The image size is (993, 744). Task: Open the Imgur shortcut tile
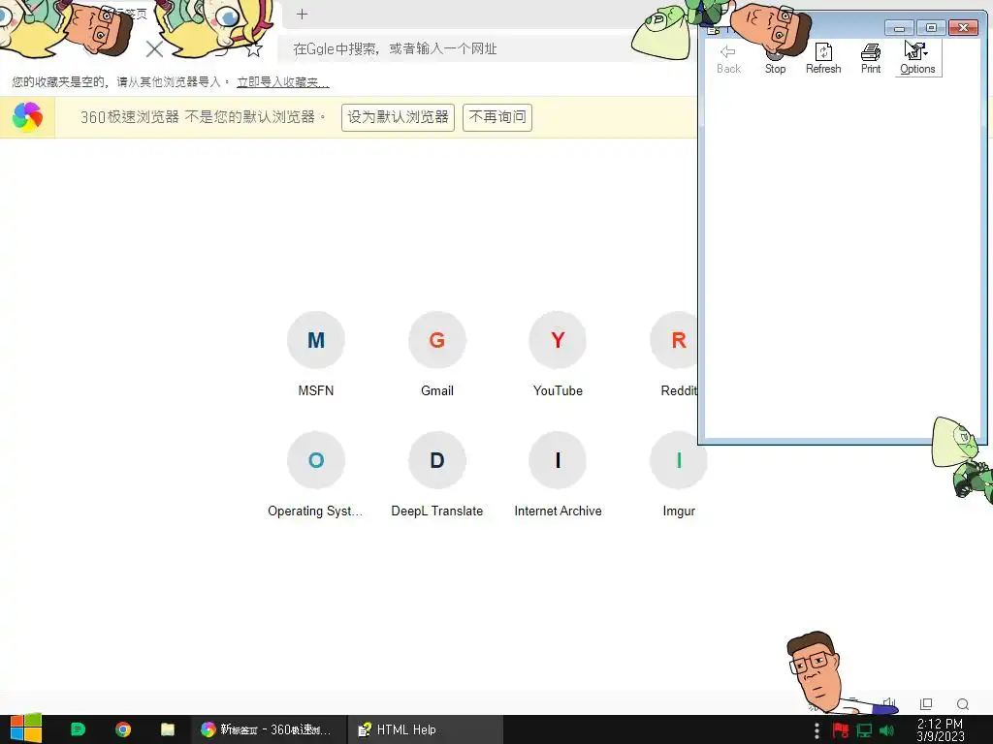679,474
